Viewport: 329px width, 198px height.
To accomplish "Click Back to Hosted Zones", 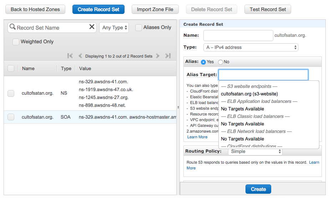I will (x=35, y=9).
